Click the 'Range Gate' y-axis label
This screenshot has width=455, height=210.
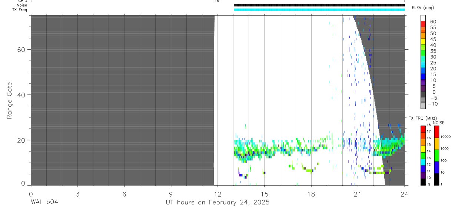click(x=10, y=100)
